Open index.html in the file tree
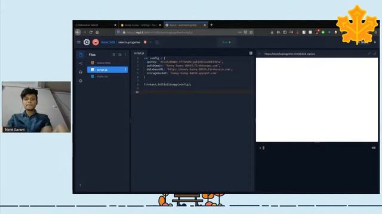The height and width of the screenshot is (214, 382). (x=107, y=63)
